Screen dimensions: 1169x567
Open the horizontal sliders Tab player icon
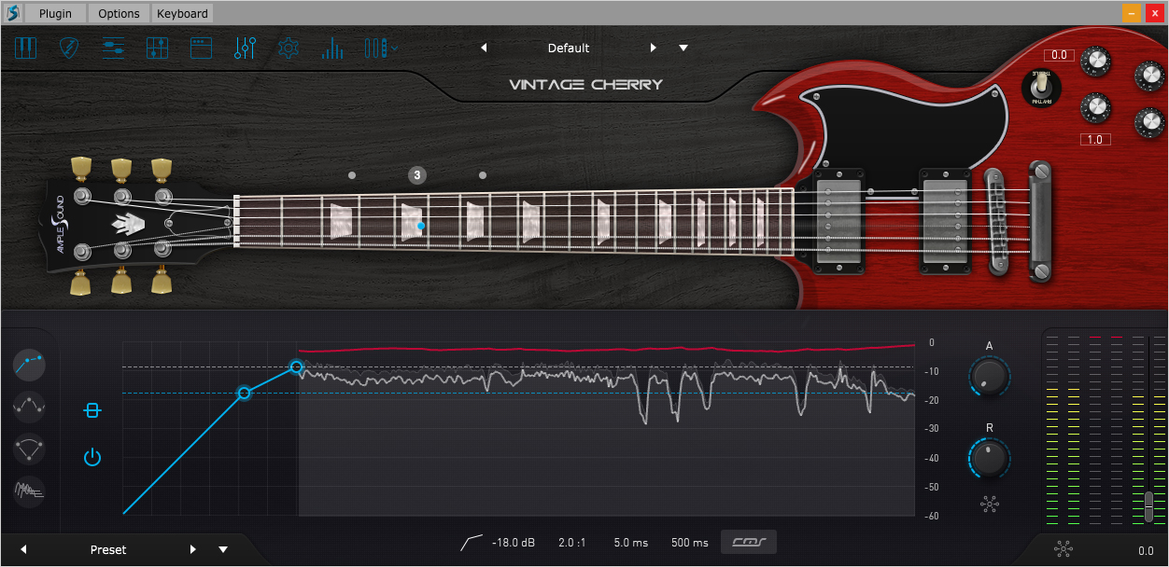[x=114, y=48]
